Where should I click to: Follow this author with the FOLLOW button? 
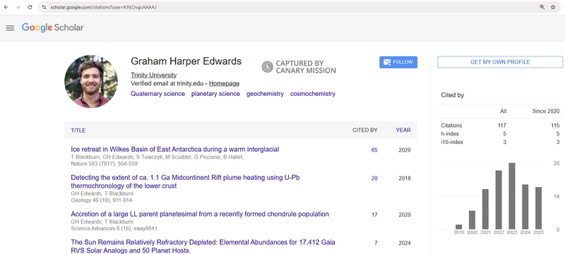click(x=398, y=62)
